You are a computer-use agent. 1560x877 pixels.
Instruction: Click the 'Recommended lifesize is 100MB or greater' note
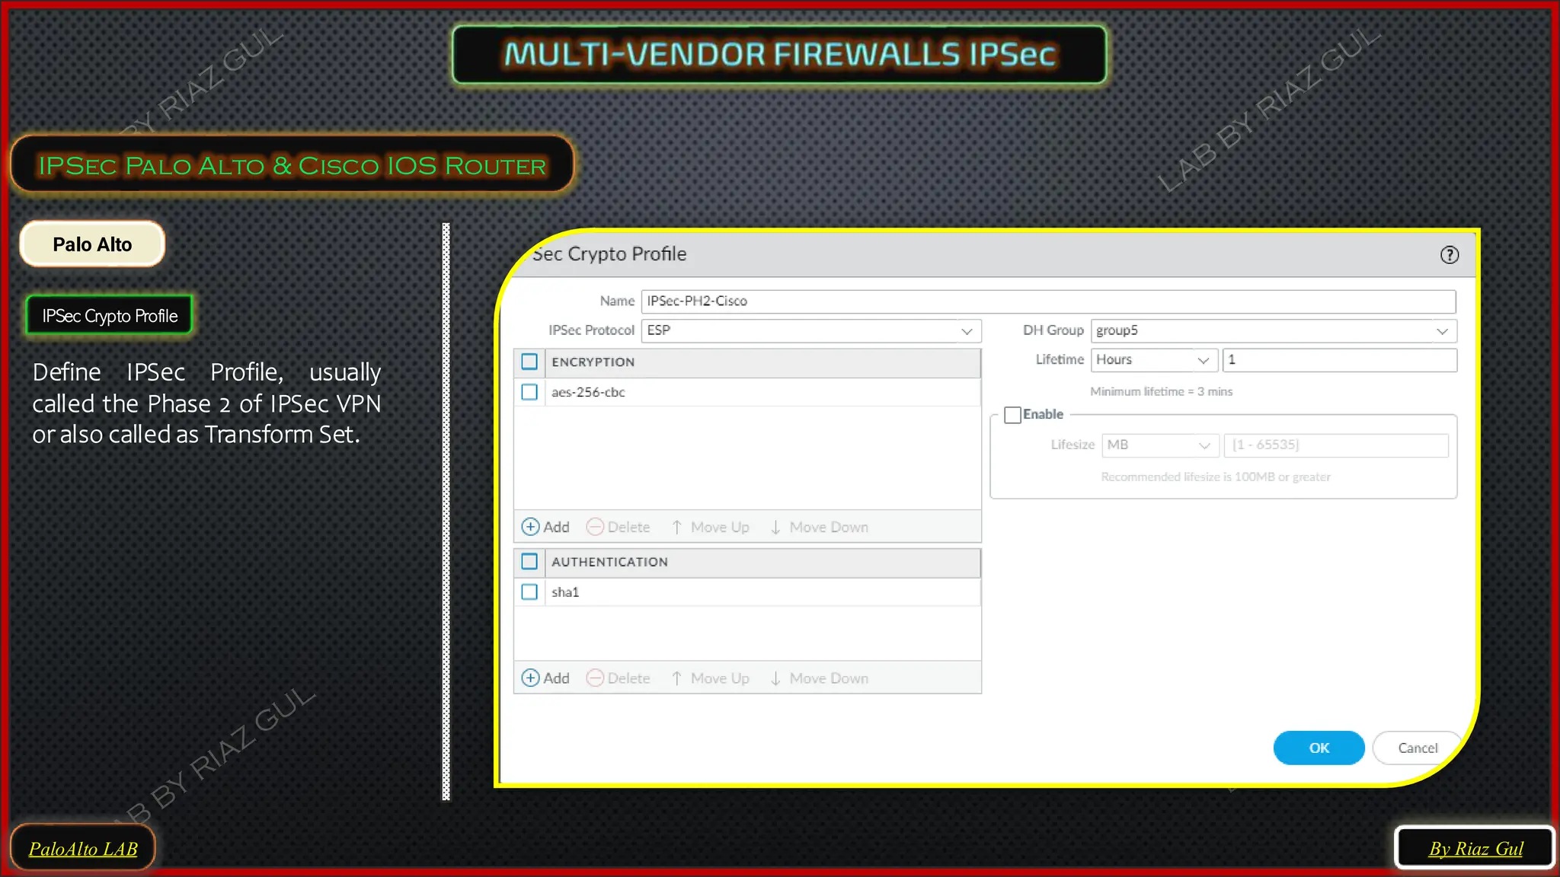pos(1216,477)
